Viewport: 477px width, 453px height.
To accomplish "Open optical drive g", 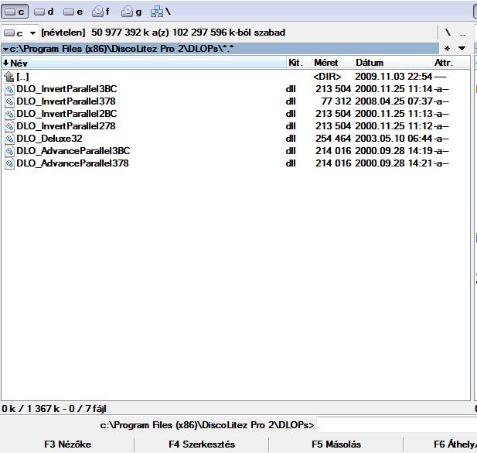I will coord(131,12).
